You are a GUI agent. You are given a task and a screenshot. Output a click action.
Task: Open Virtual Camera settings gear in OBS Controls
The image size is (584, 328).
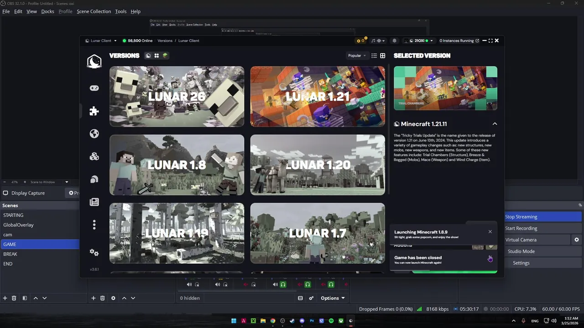click(x=577, y=240)
